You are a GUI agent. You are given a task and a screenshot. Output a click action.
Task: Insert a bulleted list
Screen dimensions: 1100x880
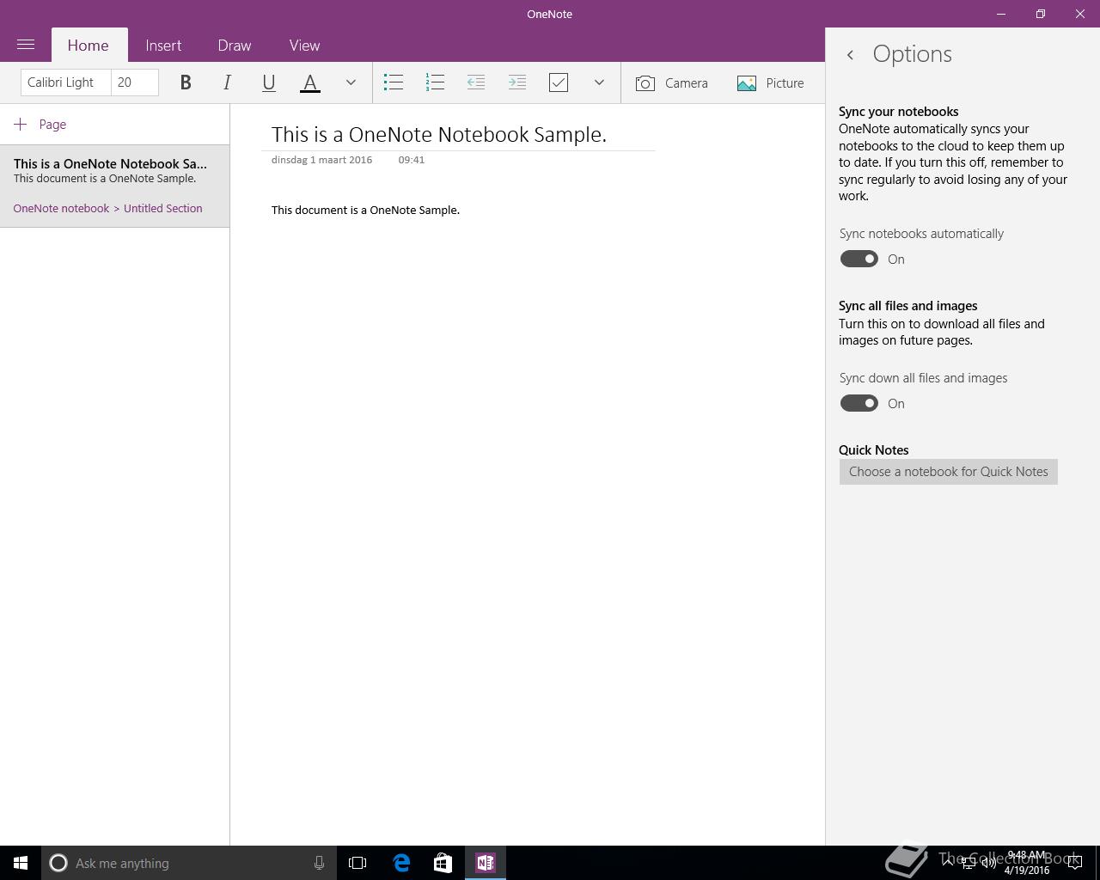pyautogui.click(x=394, y=82)
